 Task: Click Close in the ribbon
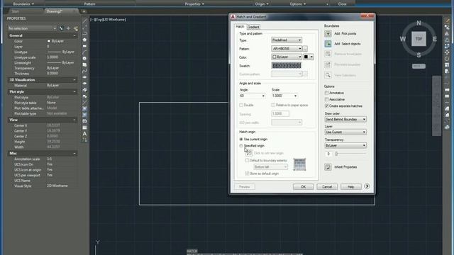pos(342,4)
